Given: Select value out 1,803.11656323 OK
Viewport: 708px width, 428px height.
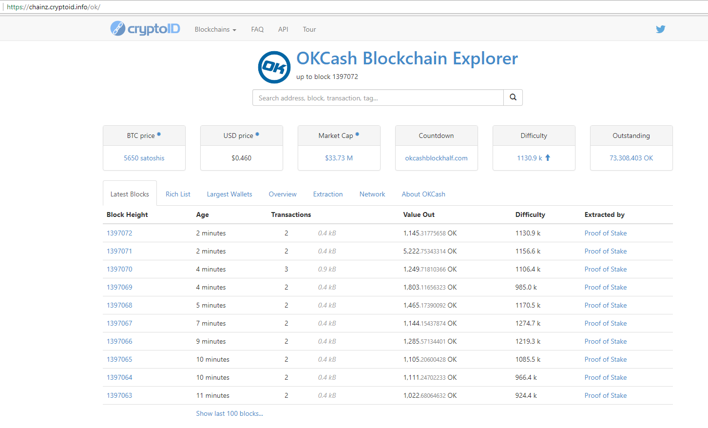Looking at the screenshot, I should pyautogui.click(x=430, y=287).
